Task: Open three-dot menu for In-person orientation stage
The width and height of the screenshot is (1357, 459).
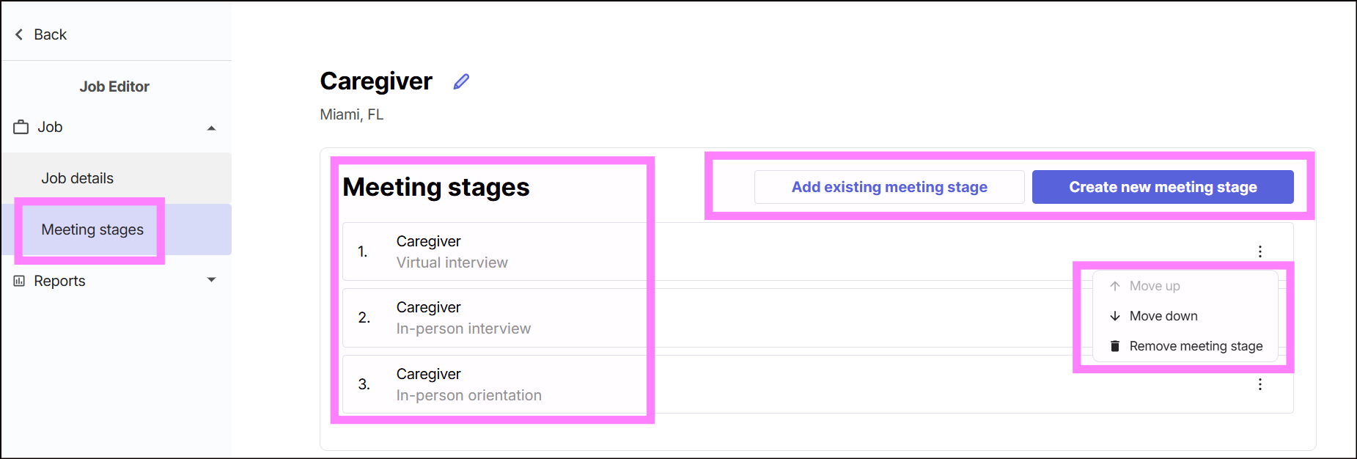Action: pos(1260,384)
